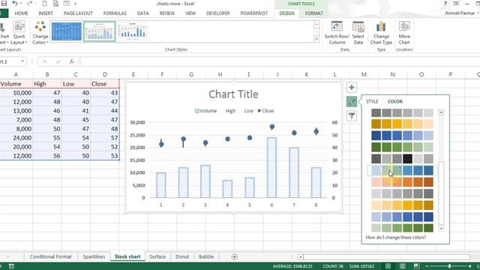Switch to the FORMULAS tab

point(115,13)
